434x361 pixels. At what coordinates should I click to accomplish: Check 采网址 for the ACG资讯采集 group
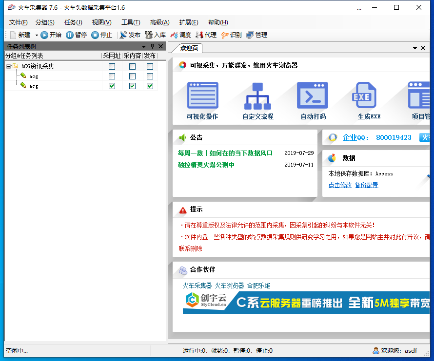112,66
